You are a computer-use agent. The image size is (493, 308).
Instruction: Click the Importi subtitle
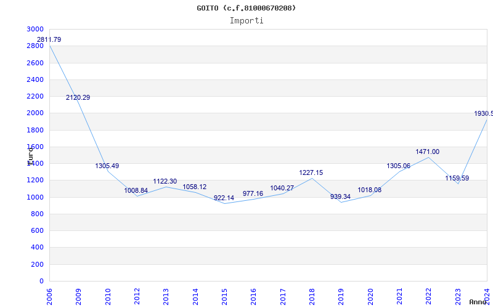point(246,20)
